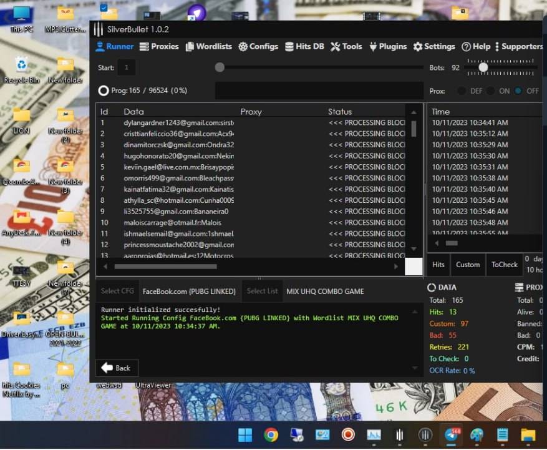
Task: Open the OpenBullet round taskbar icon
Action: (425, 435)
